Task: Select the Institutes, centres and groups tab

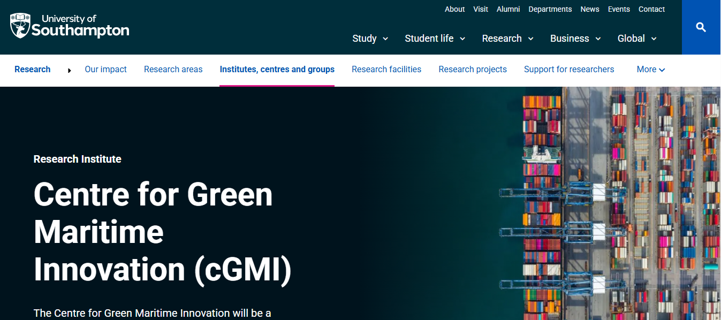Action: (x=277, y=70)
